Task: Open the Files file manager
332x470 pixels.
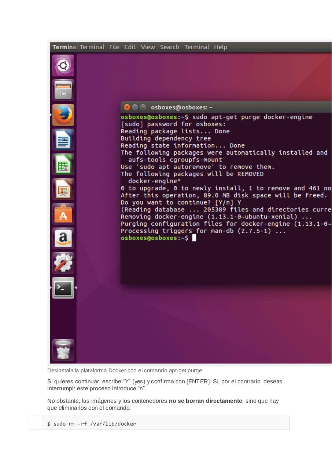Action: click(63, 90)
